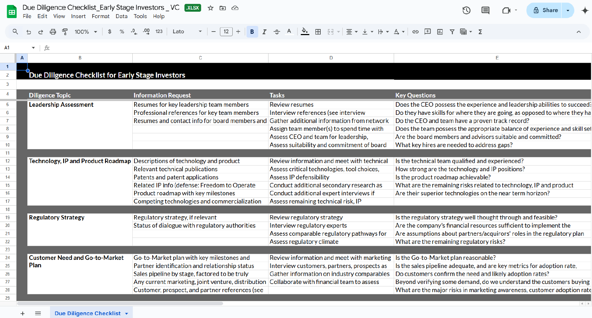Screen dimensions: 592x318
Task: Redo the last undone action
Action: [41, 32]
